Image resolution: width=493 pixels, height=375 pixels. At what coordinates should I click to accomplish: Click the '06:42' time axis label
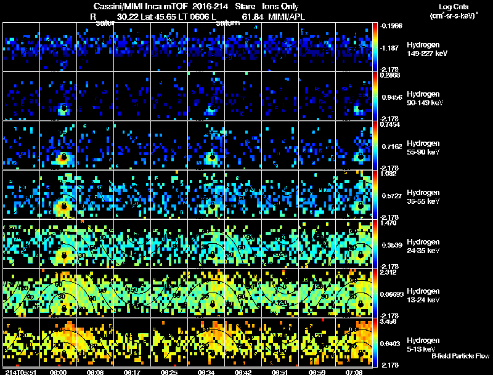point(243,372)
